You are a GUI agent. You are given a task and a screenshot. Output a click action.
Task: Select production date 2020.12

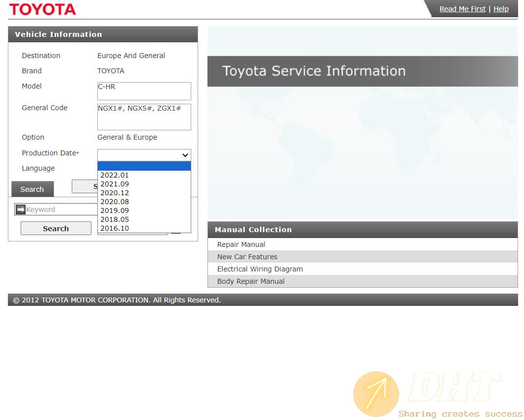144,193
